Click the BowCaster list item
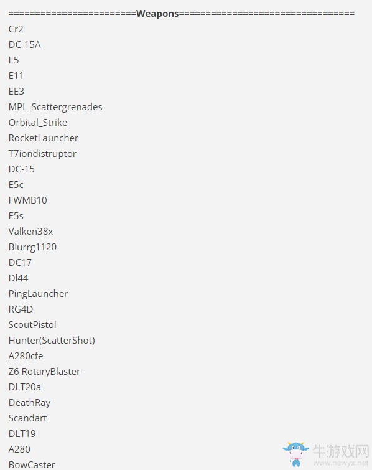The width and height of the screenshot is (372, 470). pos(32,465)
